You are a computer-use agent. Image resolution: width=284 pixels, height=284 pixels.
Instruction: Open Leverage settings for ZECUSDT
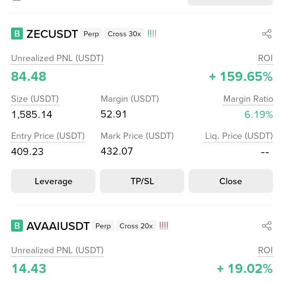coord(53,181)
